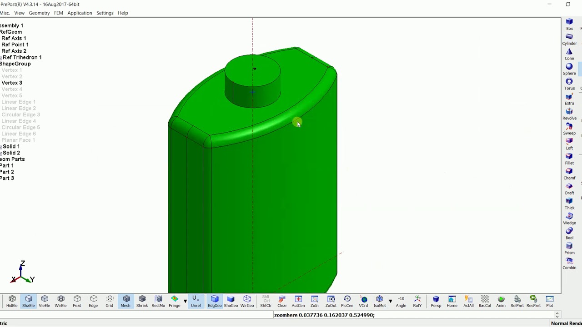
Task: Open the Application menu
Action: [80, 13]
